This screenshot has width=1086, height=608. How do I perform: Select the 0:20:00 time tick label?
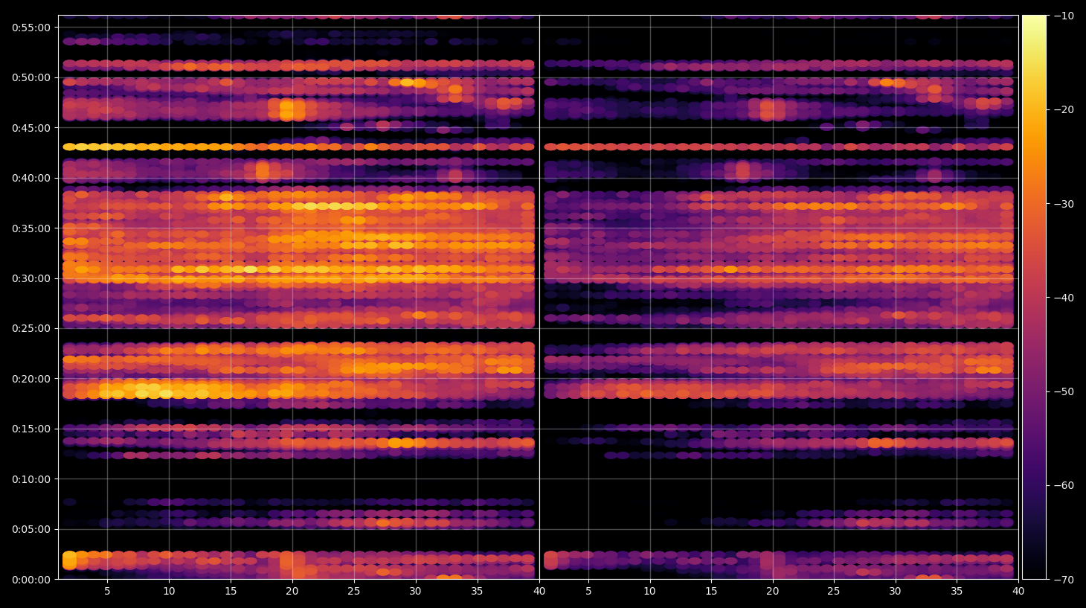click(x=31, y=379)
